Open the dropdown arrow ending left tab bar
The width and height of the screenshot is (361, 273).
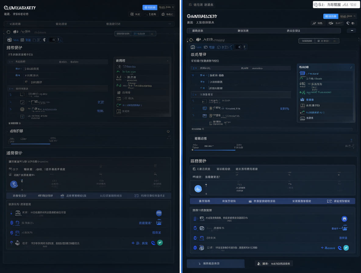click(x=170, y=24)
